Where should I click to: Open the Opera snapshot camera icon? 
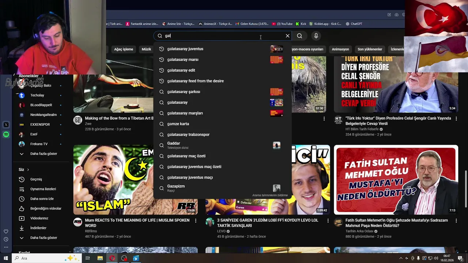[x=397, y=15]
